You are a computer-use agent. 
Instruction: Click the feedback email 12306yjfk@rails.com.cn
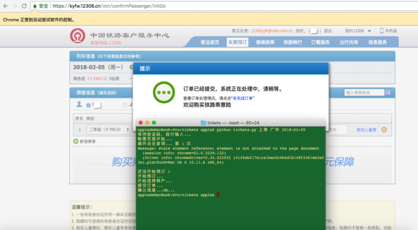coord(271,31)
